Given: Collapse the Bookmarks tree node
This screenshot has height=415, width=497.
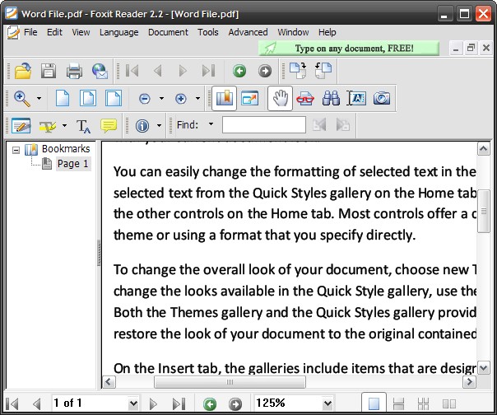Looking at the screenshot, I should [16, 150].
